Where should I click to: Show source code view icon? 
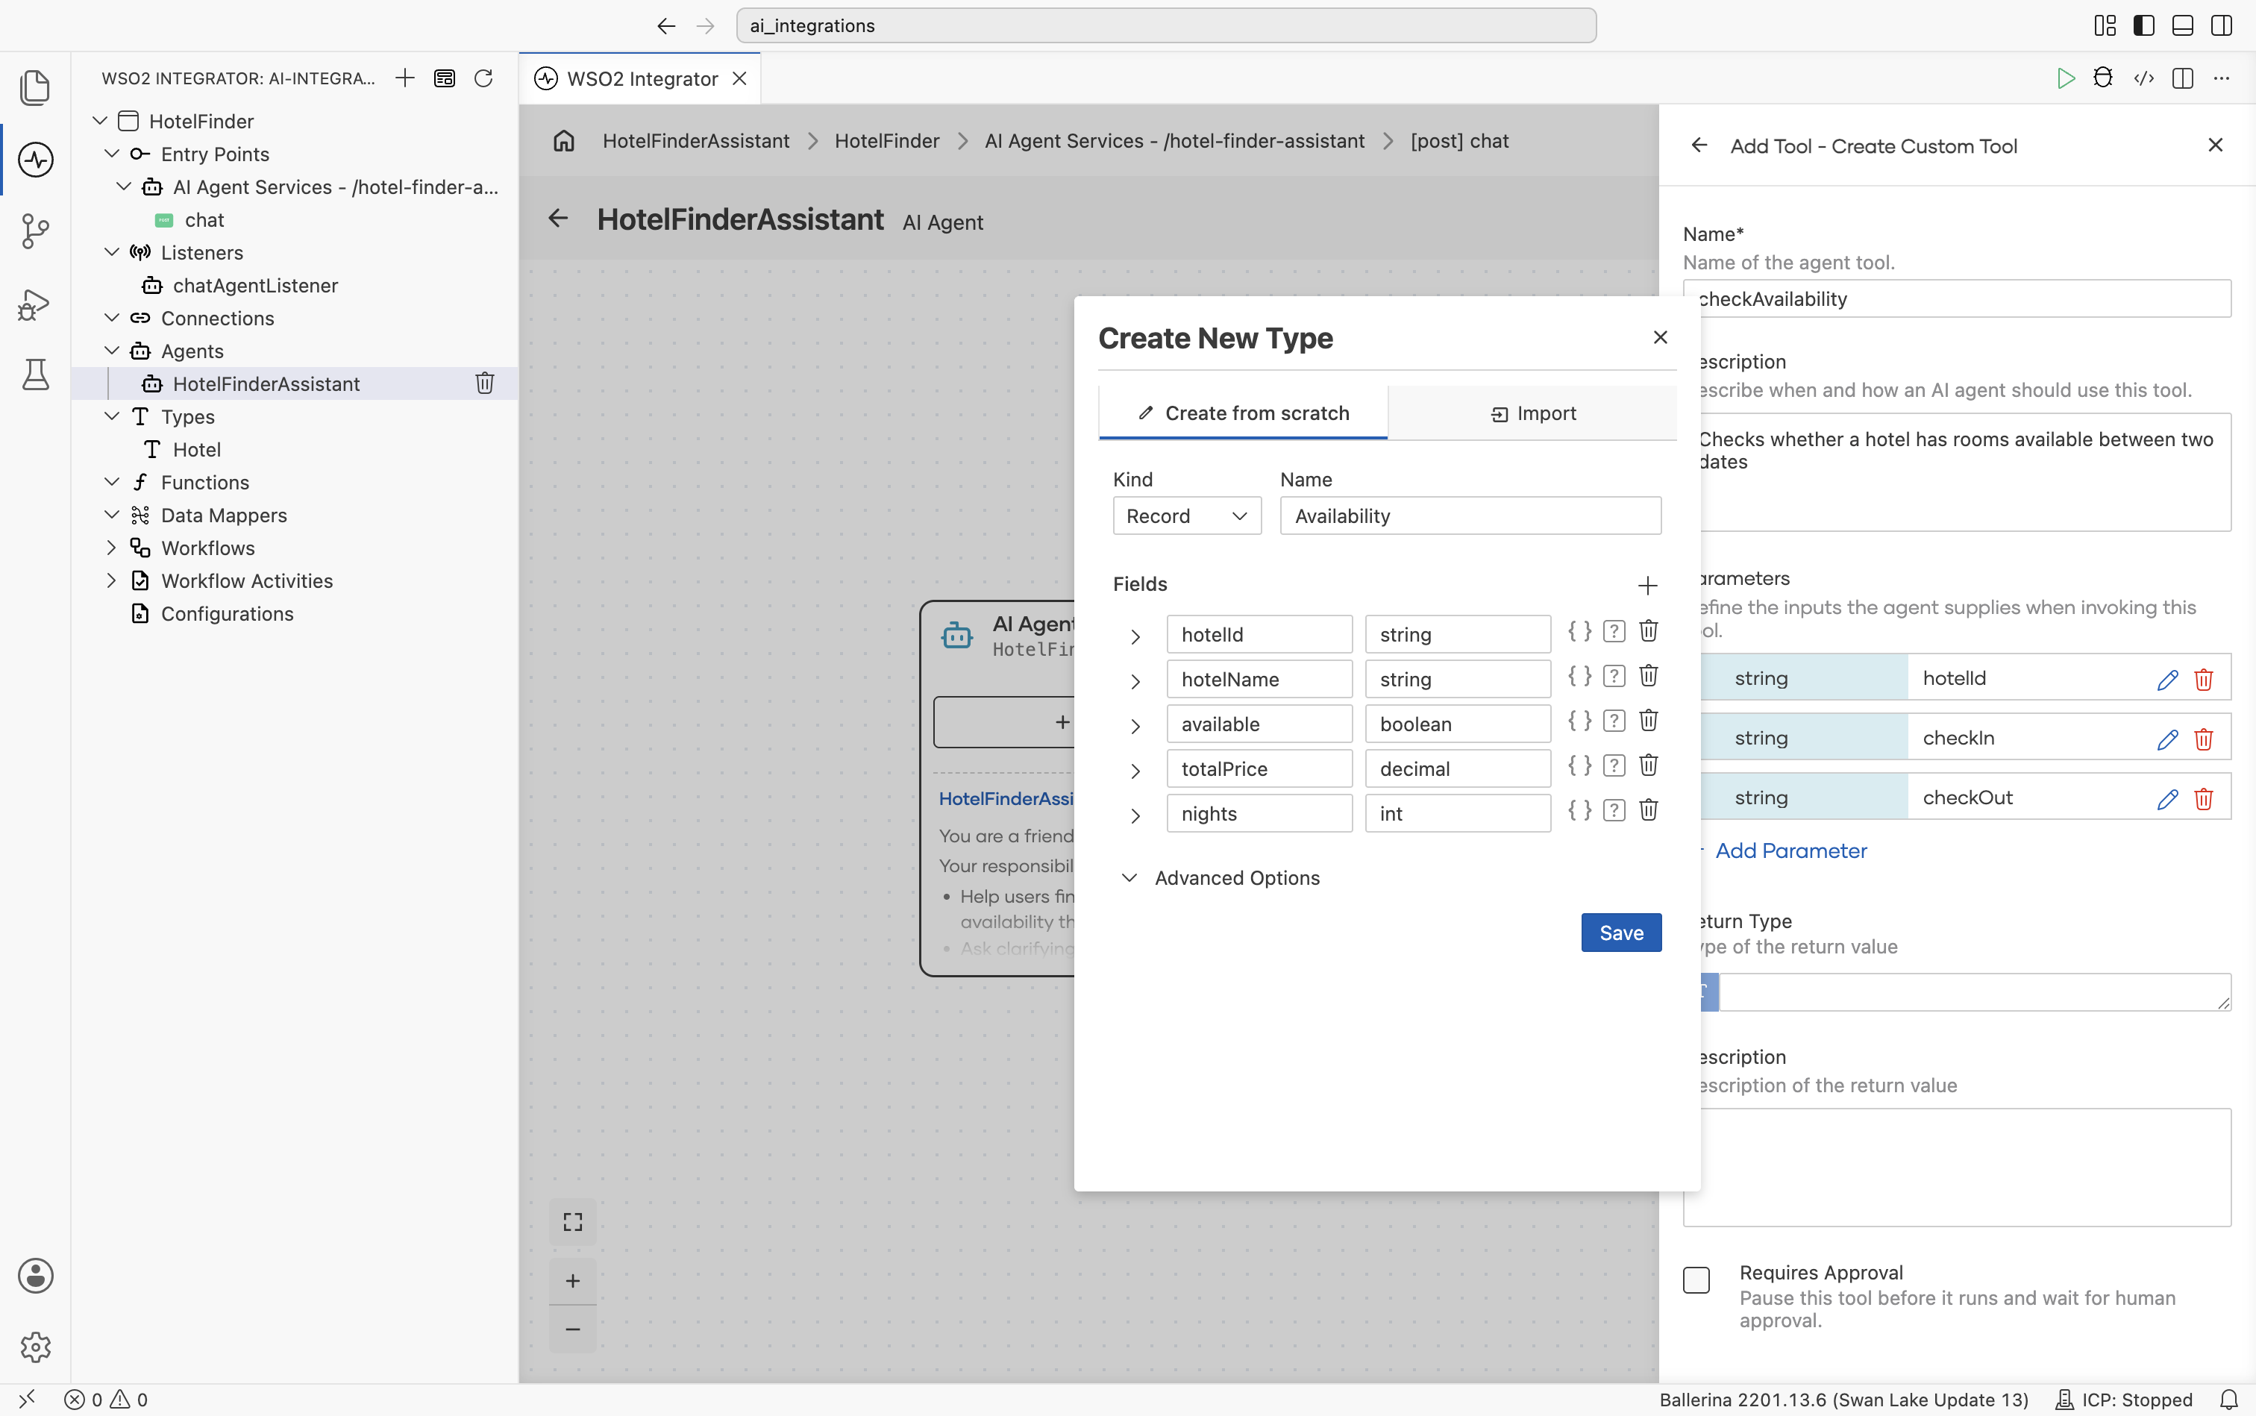[x=2143, y=78]
